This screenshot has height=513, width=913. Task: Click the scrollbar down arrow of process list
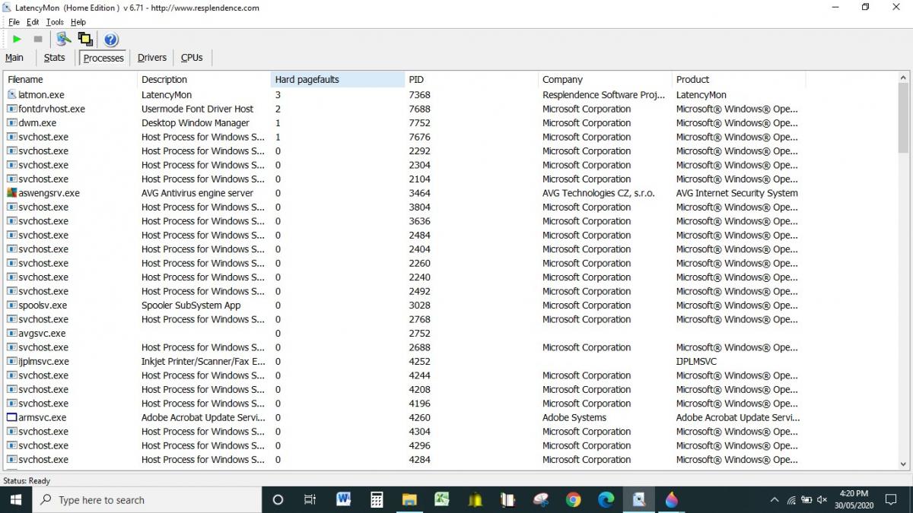[904, 463]
